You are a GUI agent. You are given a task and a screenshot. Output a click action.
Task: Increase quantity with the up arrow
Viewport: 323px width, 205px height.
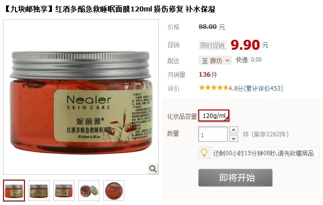point(234,130)
